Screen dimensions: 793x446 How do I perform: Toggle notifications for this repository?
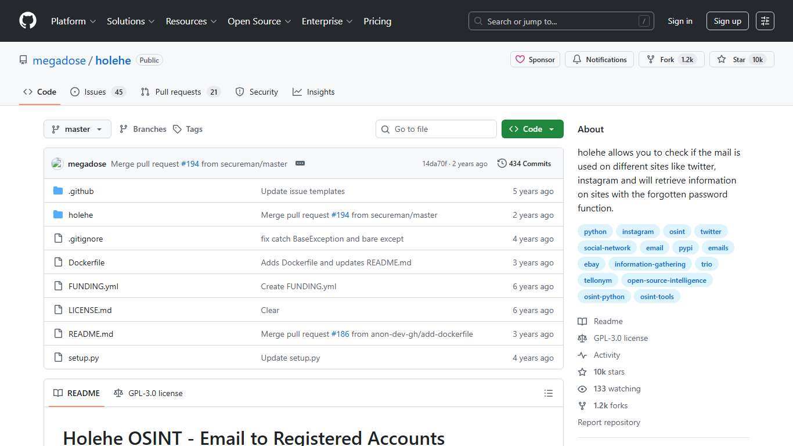(599, 59)
